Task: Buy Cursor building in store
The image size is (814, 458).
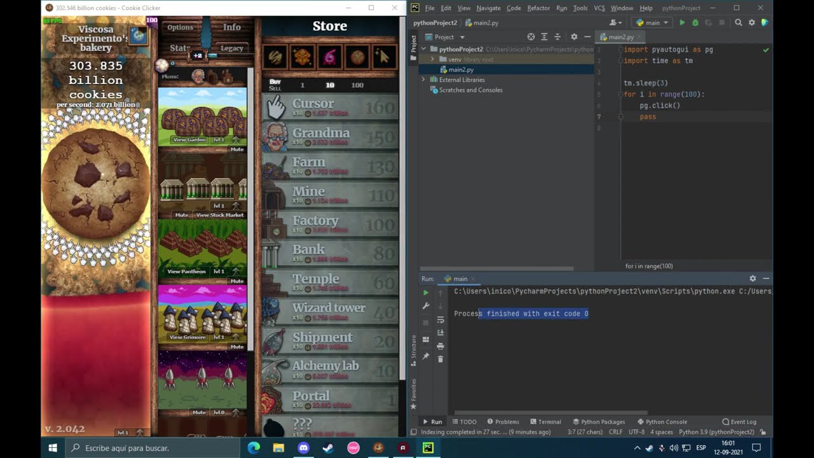Action: (330, 107)
